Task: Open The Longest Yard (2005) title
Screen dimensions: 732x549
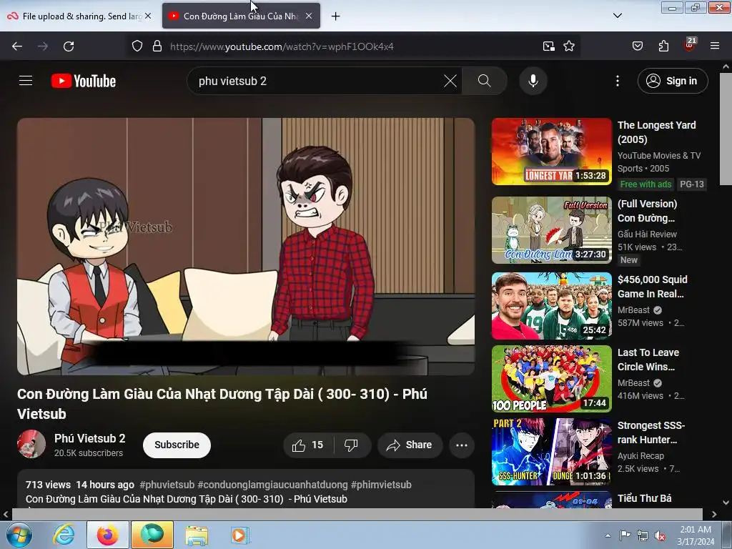Action: point(656,132)
